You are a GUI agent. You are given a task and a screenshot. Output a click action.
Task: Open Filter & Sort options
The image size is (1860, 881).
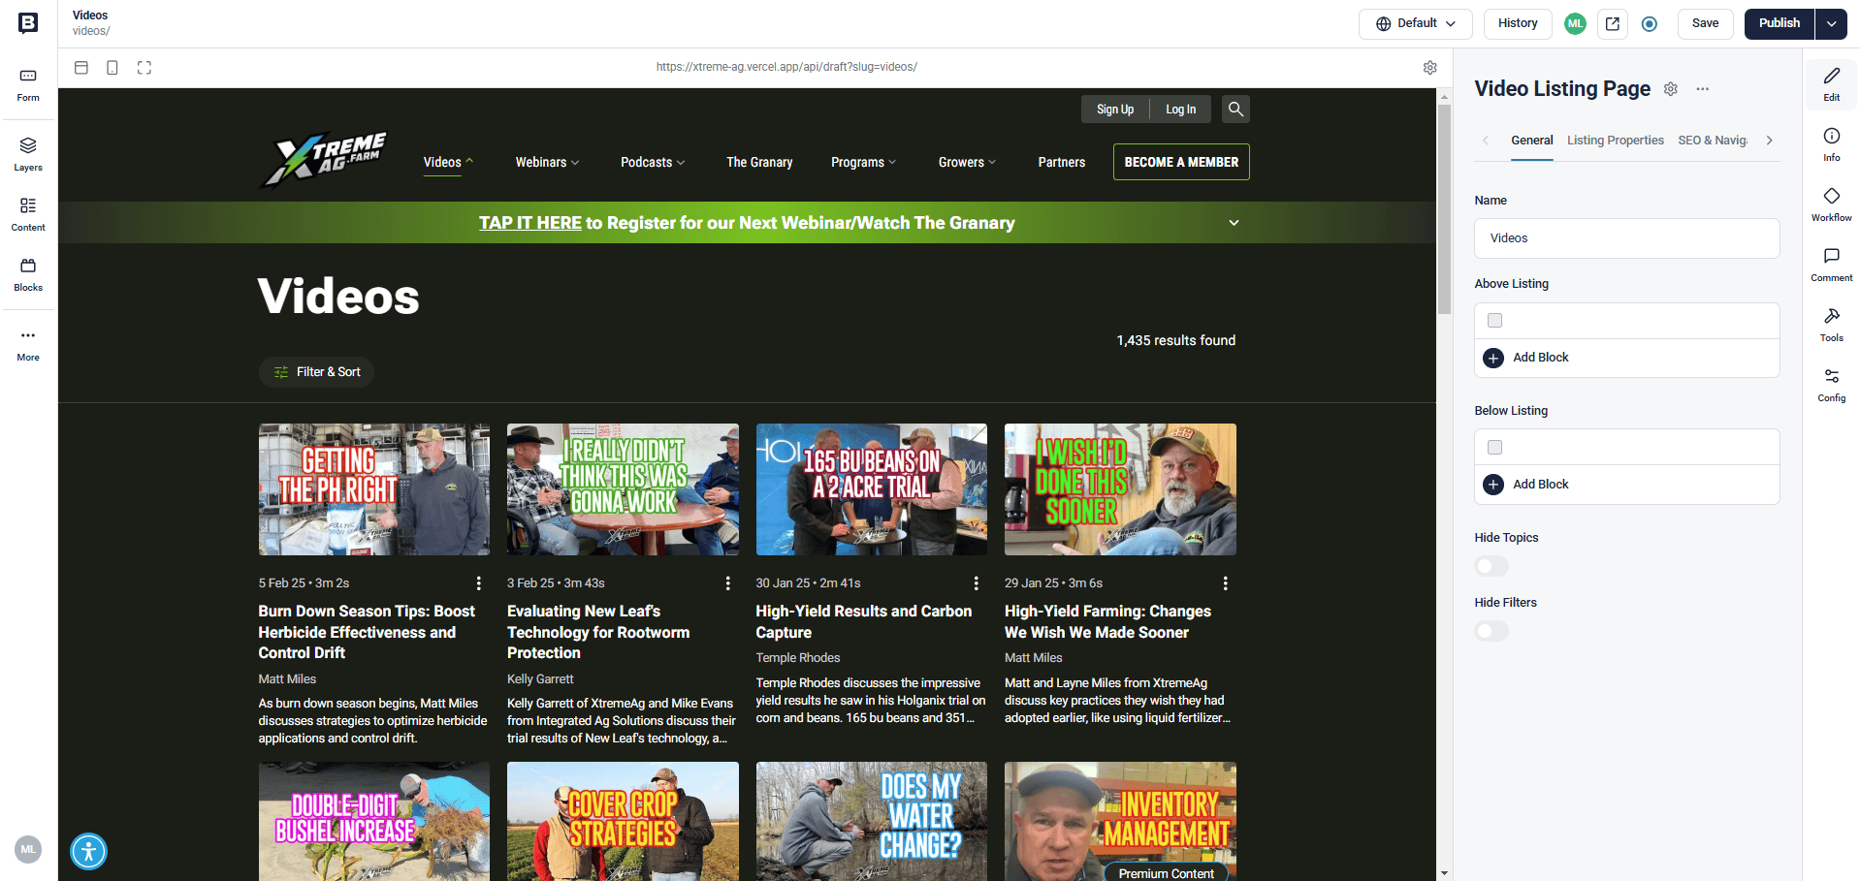tap(316, 372)
